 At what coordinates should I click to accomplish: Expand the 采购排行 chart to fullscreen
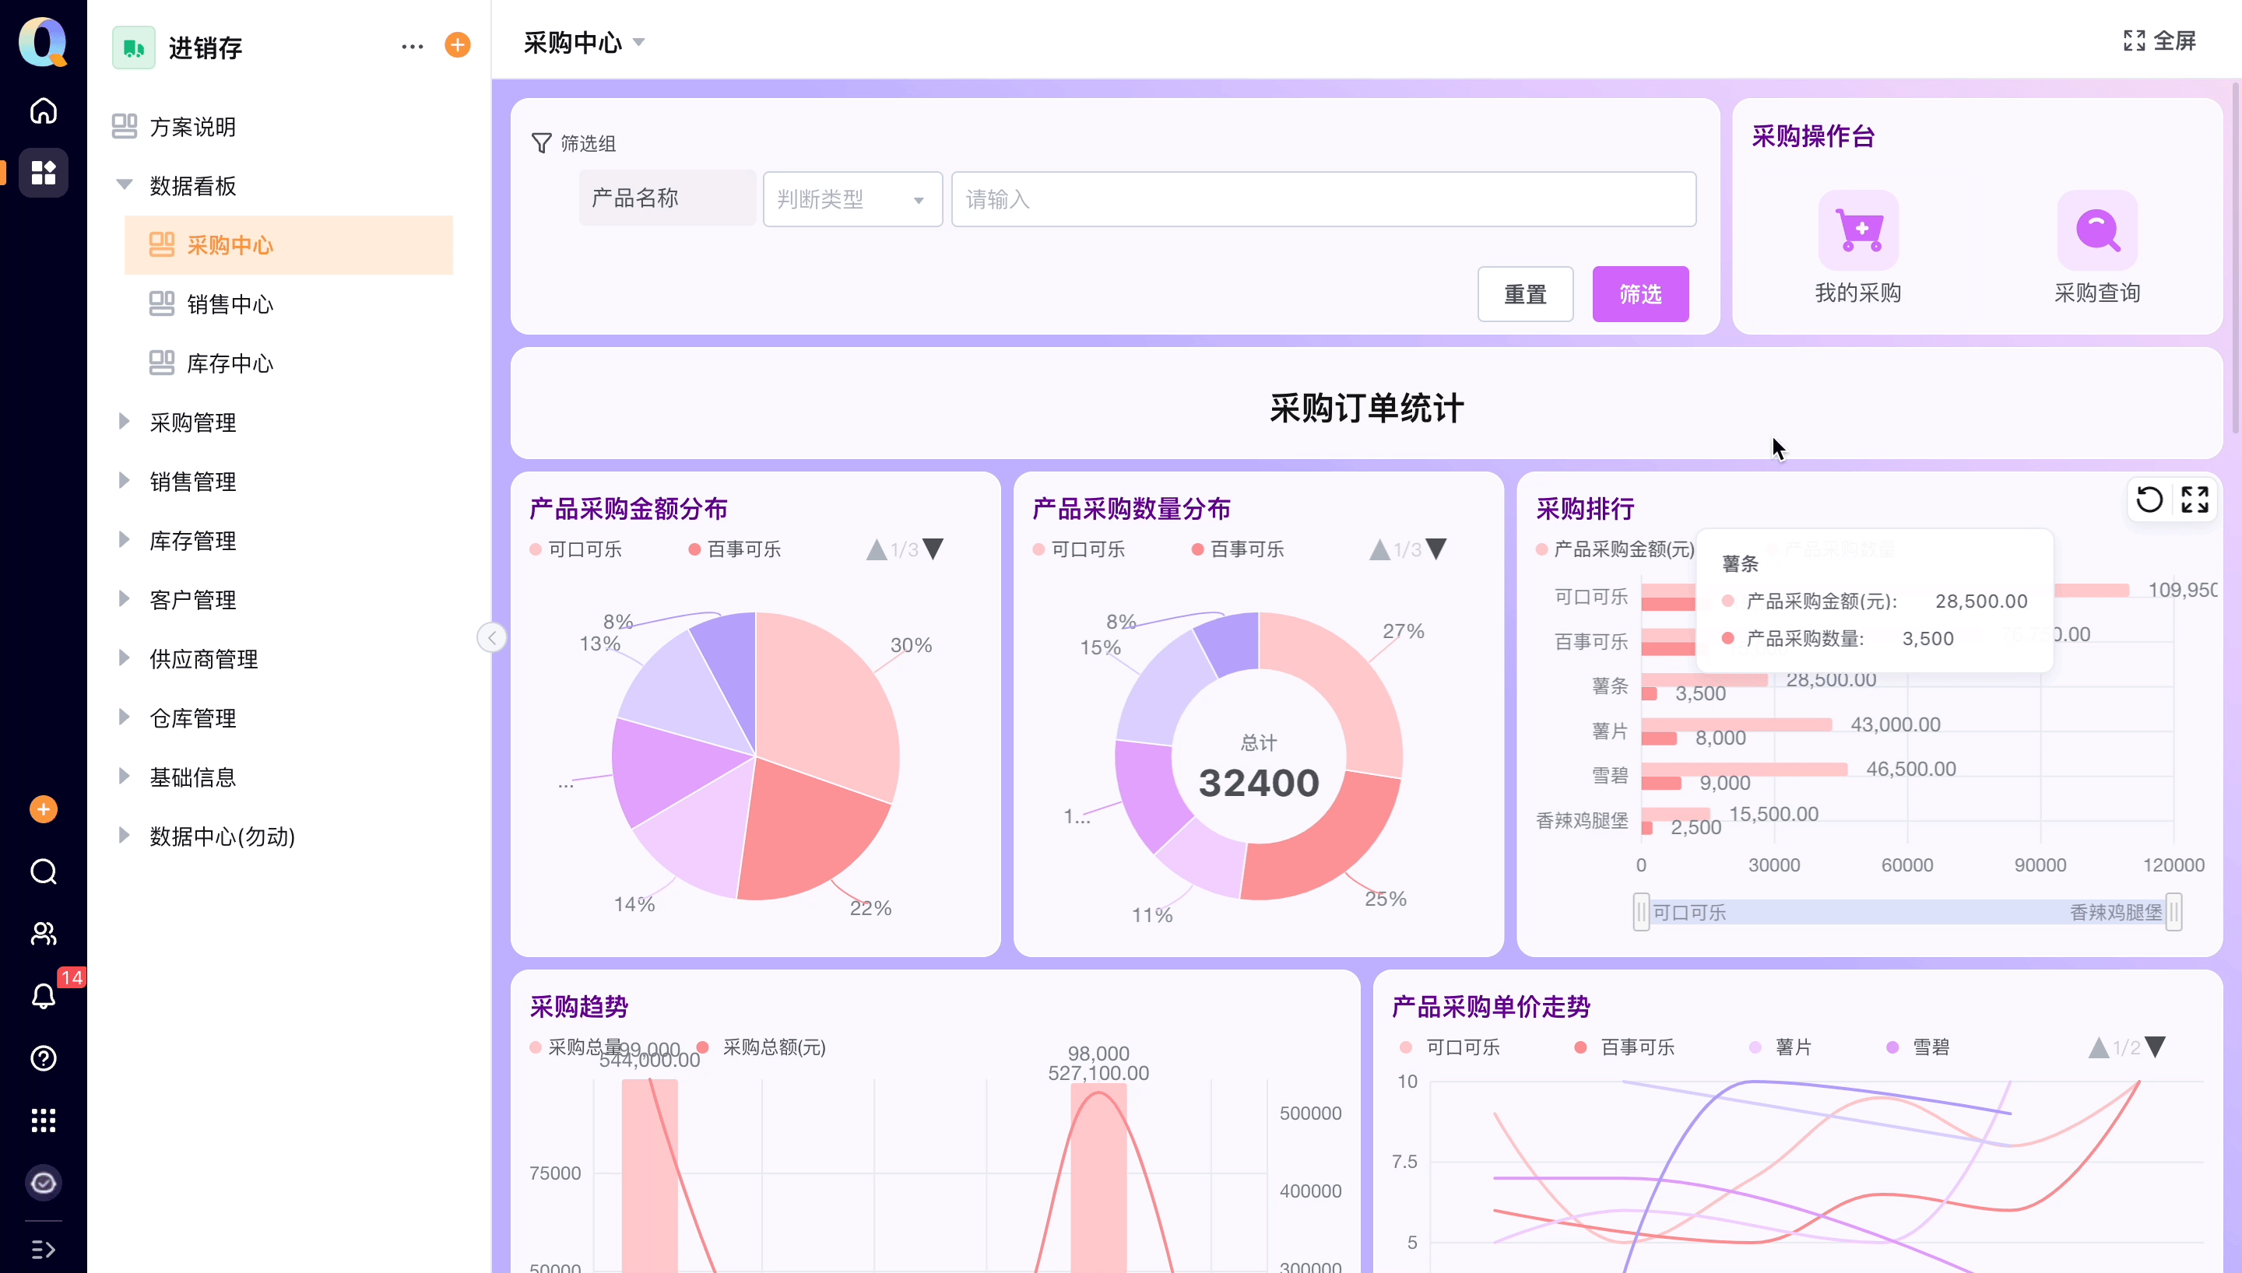2195,500
